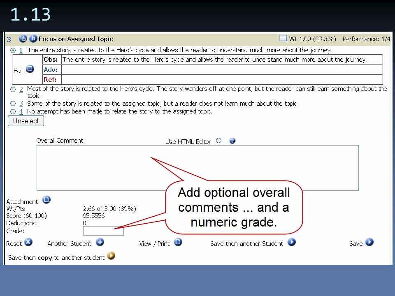The image size is (395, 296).
Task: Open performance level link 3
Action: 21,104
